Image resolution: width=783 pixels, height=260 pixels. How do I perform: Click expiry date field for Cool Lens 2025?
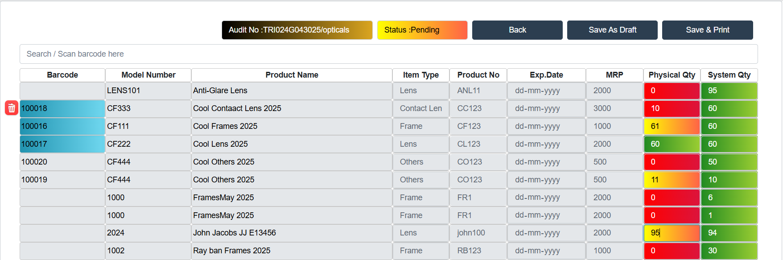(x=546, y=144)
